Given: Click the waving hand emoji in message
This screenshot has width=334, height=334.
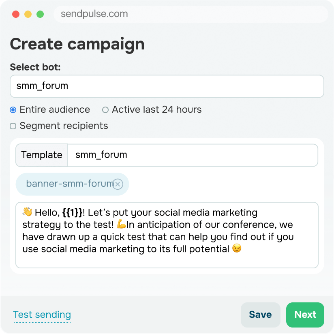Looking at the screenshot, I should coord(27,212).
